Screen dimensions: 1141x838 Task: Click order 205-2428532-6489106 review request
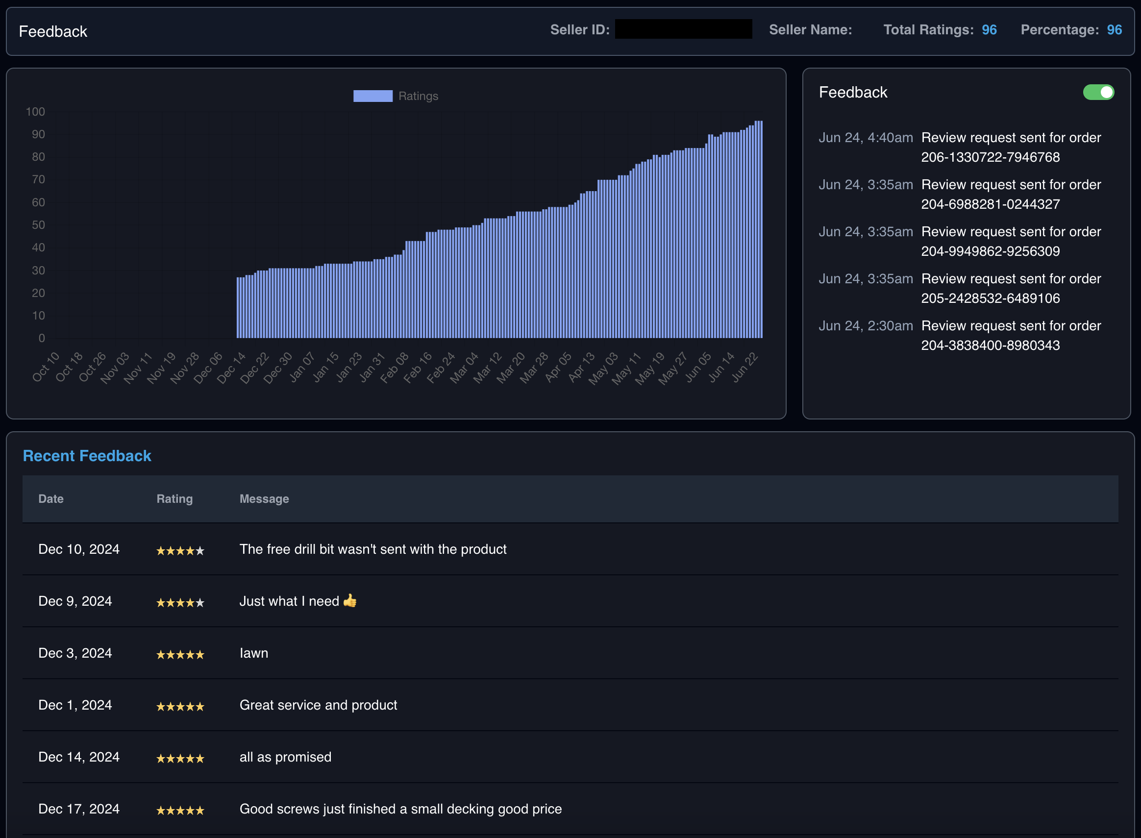click(x=1011, y=288)
